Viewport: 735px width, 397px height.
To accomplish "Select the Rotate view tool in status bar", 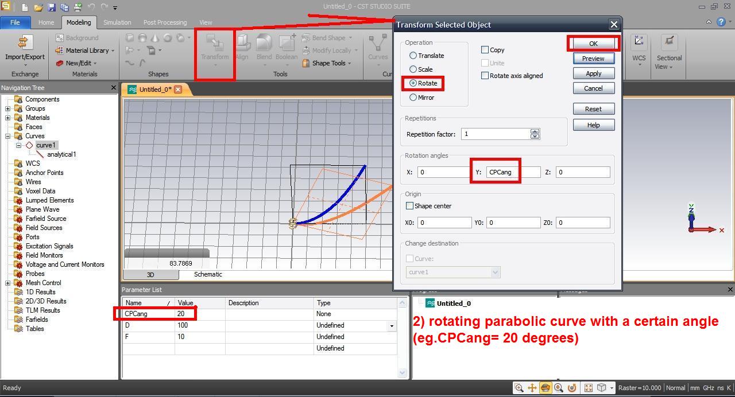I will coord(546,388).
